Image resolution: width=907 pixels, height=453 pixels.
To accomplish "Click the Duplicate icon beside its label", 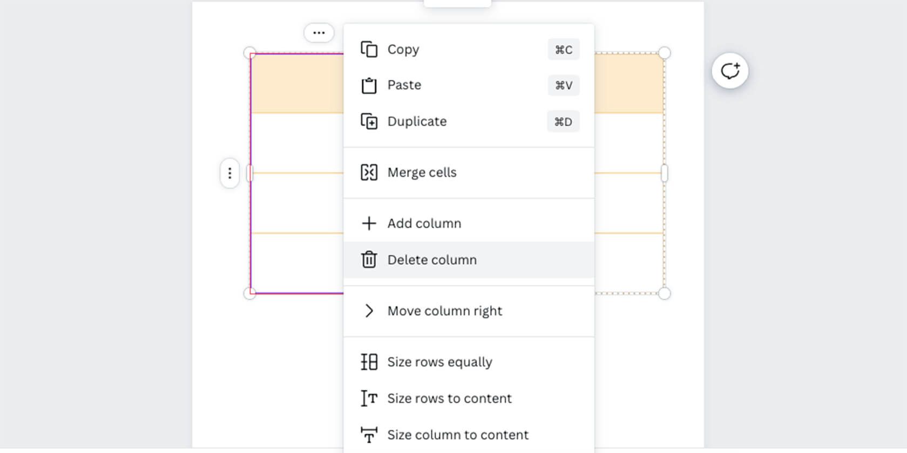I will tap(369, 121).
